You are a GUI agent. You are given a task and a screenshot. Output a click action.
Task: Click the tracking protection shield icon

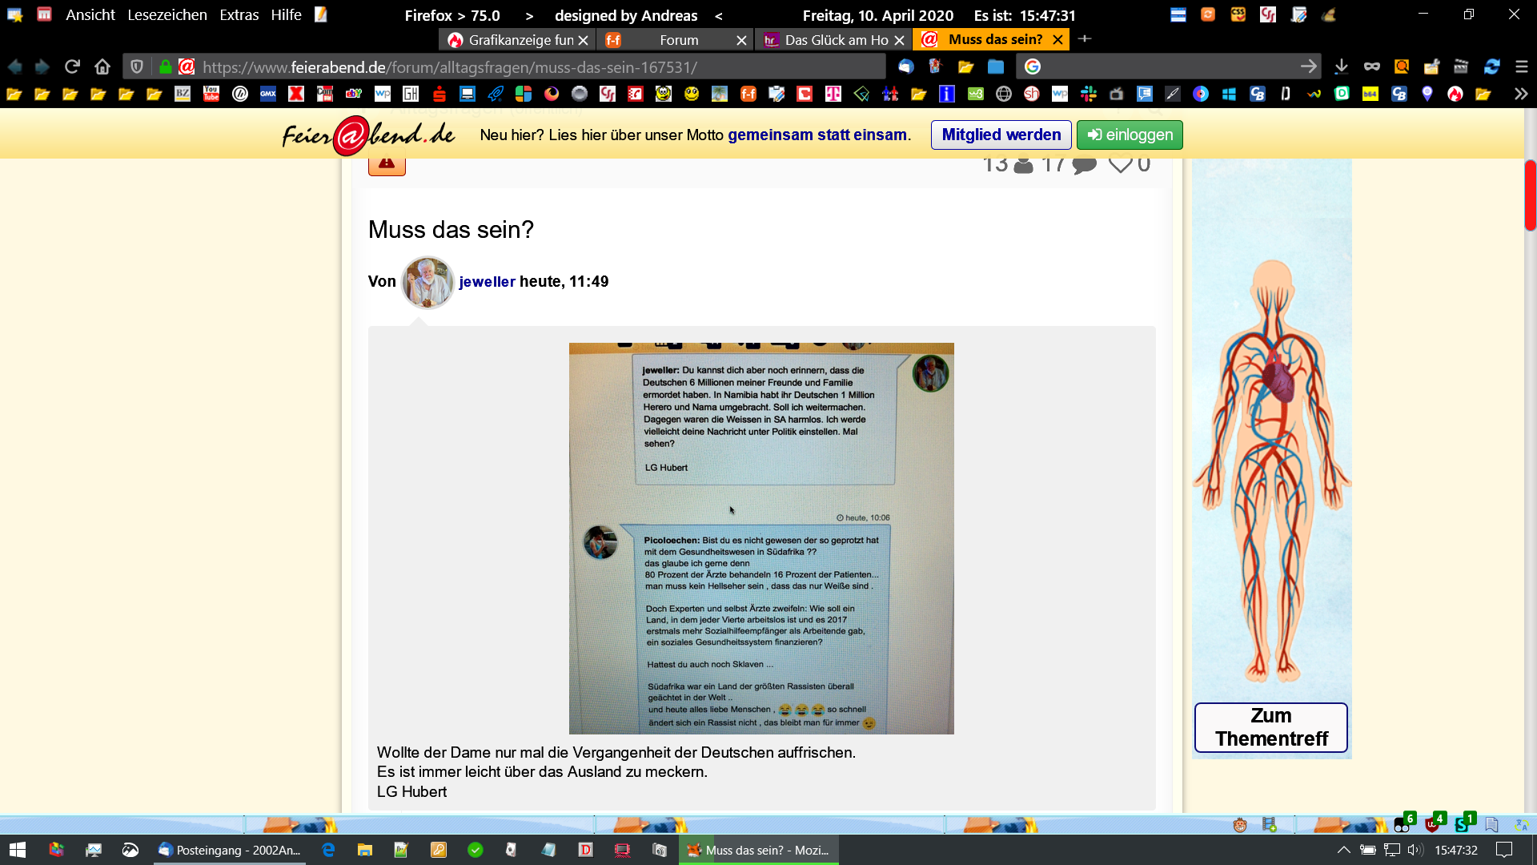pos(137,66)
